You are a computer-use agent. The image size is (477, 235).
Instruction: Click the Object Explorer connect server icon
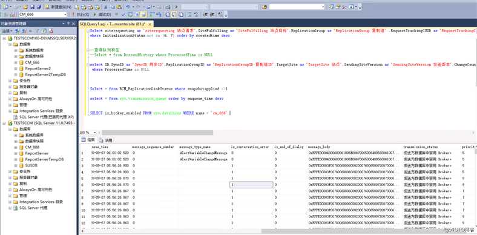(x=18, y=31)
